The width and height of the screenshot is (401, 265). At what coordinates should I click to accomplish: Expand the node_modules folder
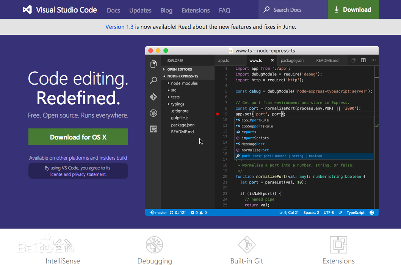[169, 83]
